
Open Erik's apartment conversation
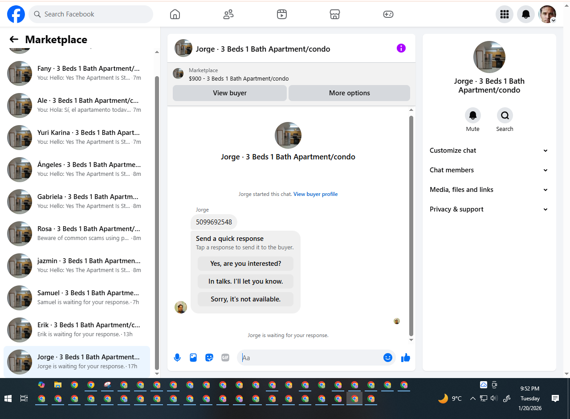[x=77, y=330]
